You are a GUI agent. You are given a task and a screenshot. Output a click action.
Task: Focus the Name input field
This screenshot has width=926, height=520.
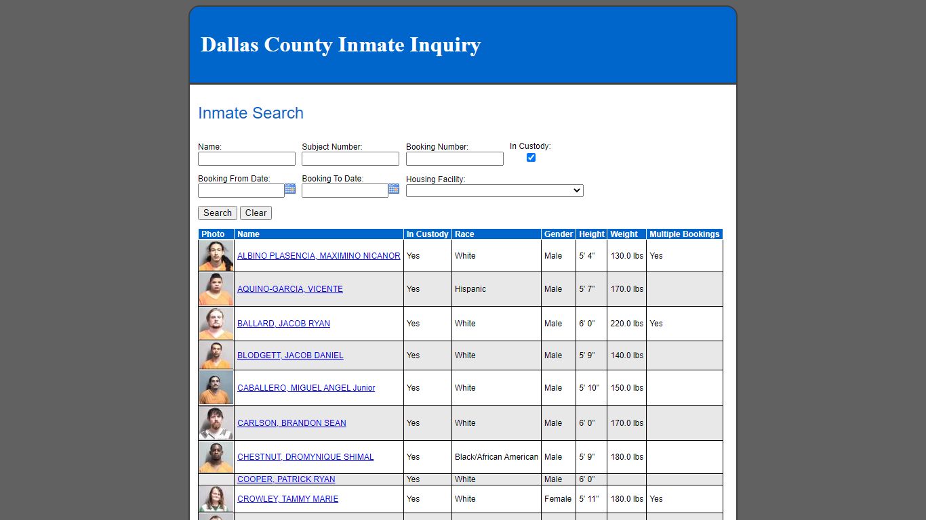tap(247, 158)
